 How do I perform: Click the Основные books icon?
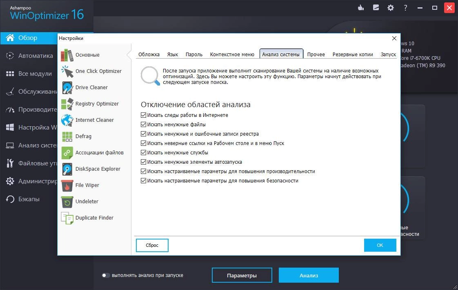pos(67,55)
